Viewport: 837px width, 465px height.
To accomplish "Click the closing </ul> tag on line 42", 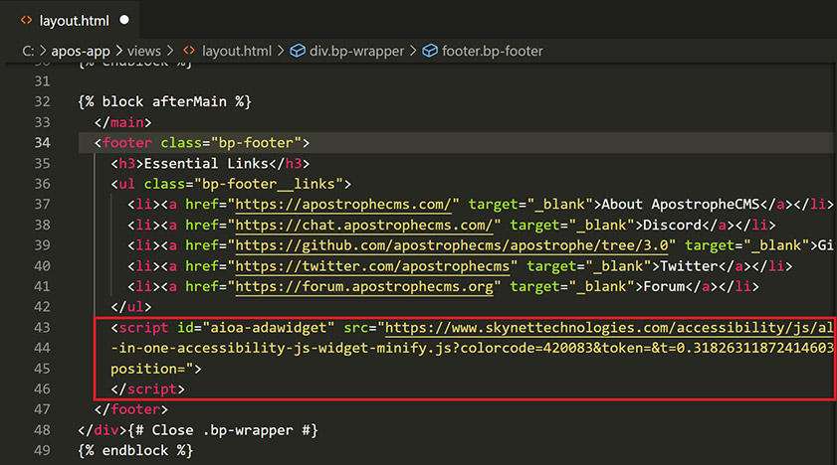I will tap(131, 307).
